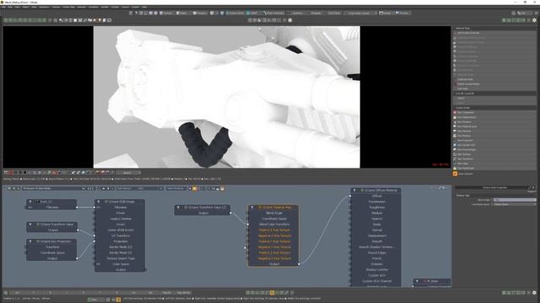Open the render viewport dropdown below the preview
540x303 pixels.
[x=128, y=173]
